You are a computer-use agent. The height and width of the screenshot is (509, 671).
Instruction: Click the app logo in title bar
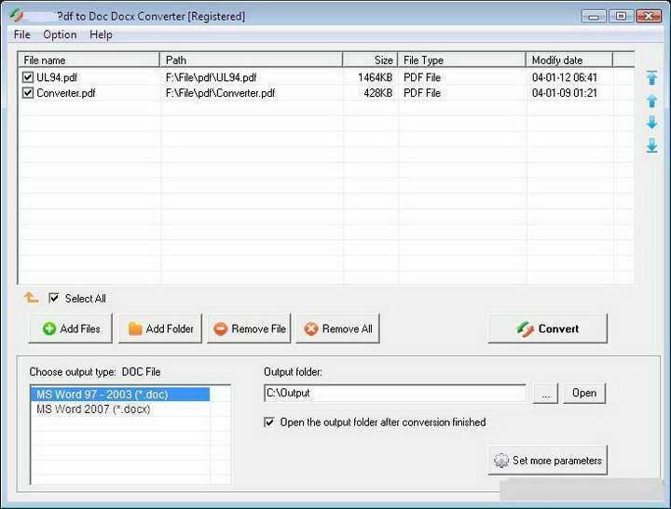(16, 16)
